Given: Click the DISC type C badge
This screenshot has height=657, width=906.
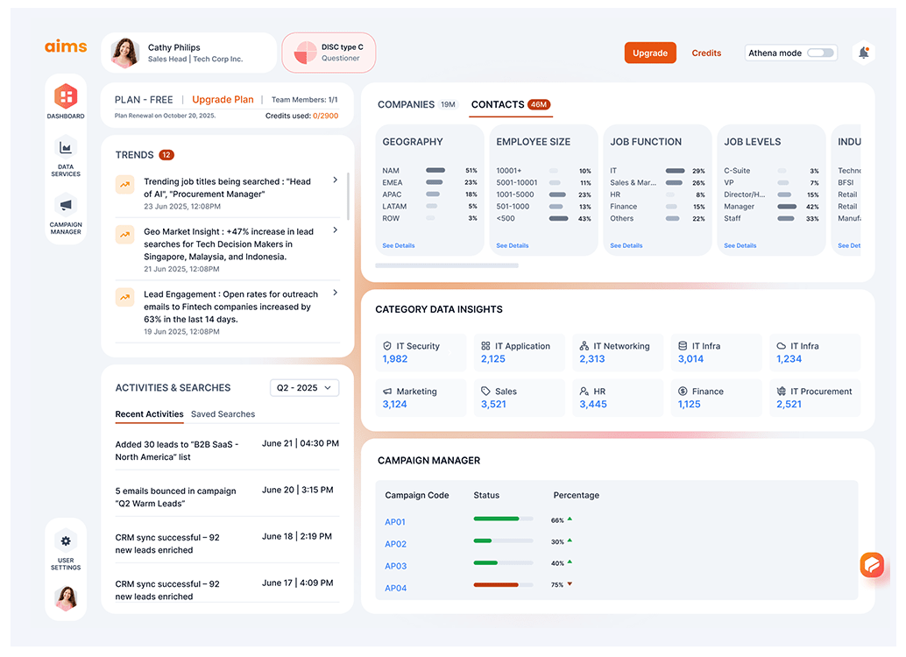Looking at the screenshot, I should (x=329, y=53).
